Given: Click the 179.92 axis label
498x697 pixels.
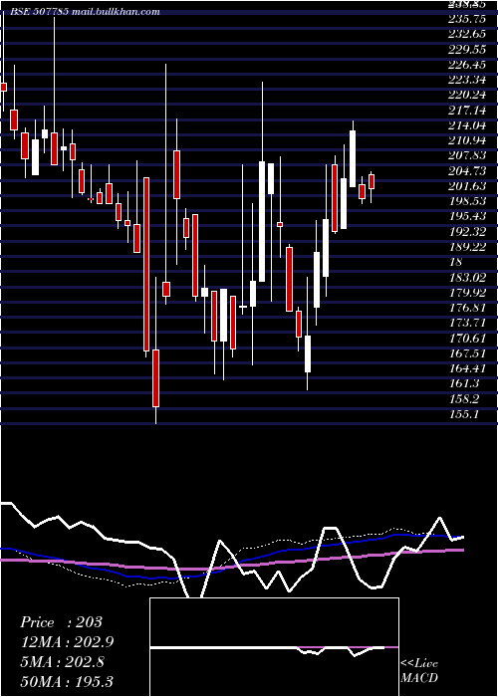Looking at the screenshot, I should [465, 293].
